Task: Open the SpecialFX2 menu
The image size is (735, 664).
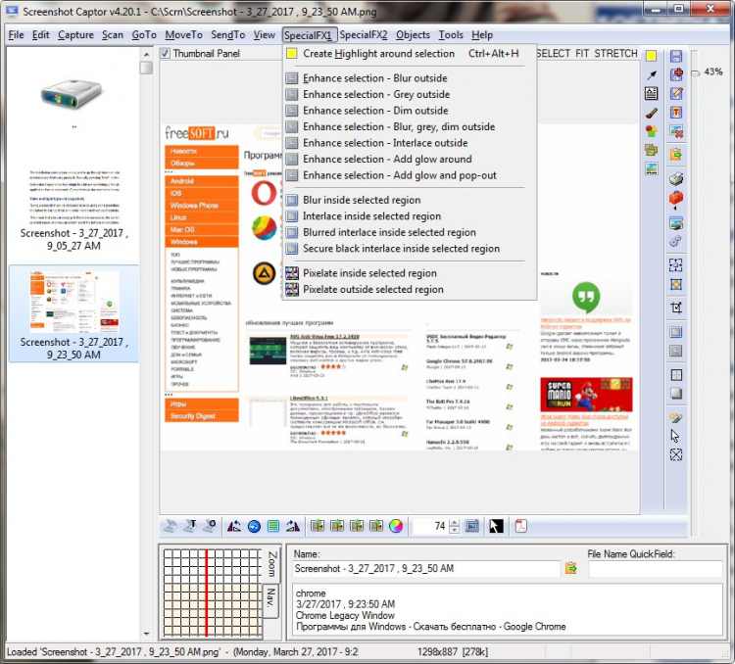Action: [x=364, y=35]
